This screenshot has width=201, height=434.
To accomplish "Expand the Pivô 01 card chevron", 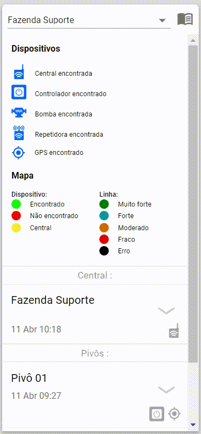I will point(166,390).
